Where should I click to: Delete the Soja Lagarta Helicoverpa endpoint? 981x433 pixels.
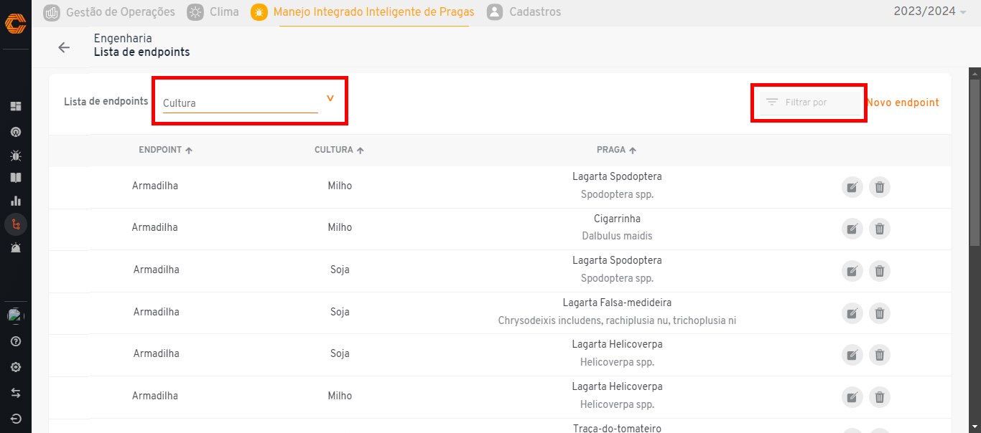pos(880,355)
